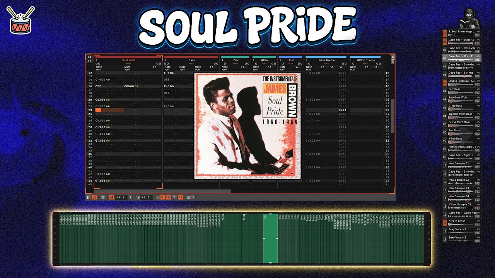Select the Perc track header
495x278 pixels.
coord(236,60)
